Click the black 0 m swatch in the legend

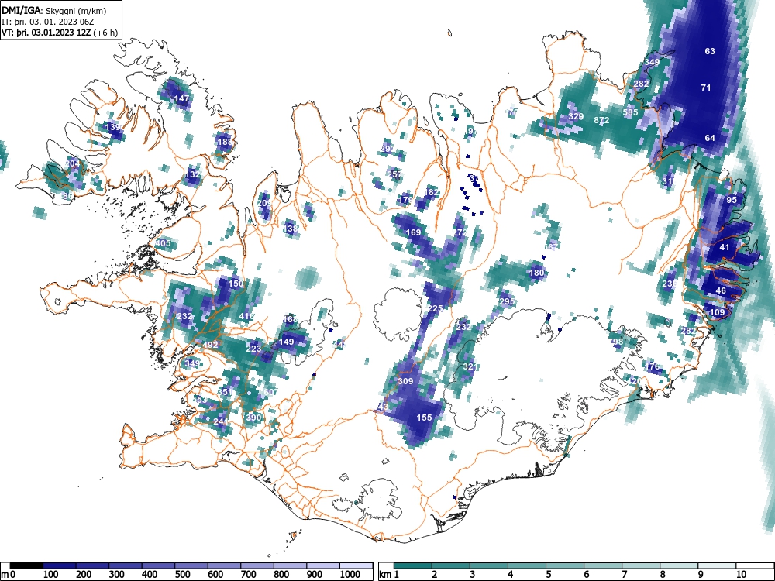click(26, 566)
